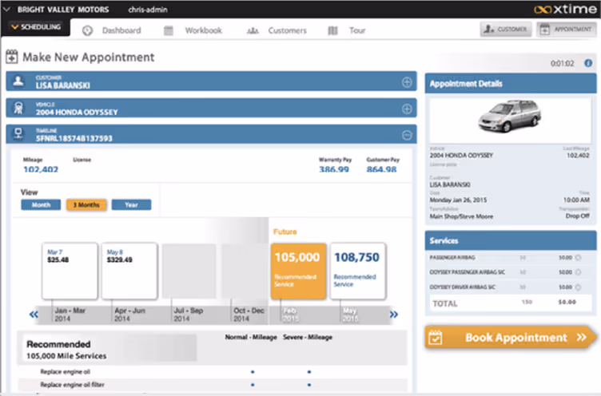The width and height of the screenshot is (601, 396).
Task: Click the Dashboard clock icon
Action: click(x=87, y=30)
